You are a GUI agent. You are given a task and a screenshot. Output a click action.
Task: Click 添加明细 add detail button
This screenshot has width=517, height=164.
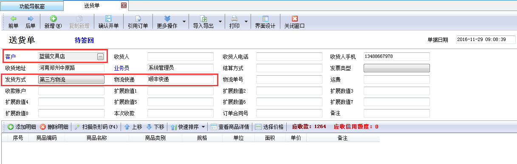tap(22, 127)
